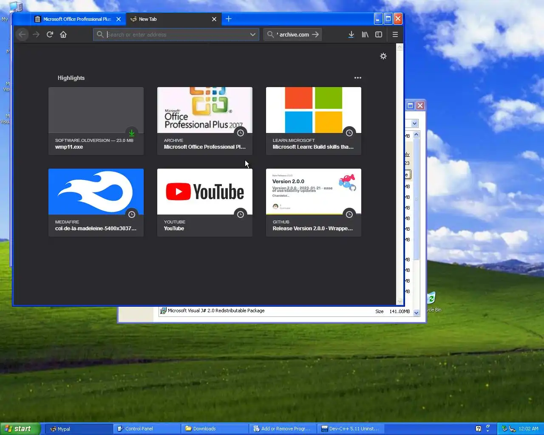This screenshot has height=435, width=544.
Task: Close the New Tab tab
Action: [214, 19]
